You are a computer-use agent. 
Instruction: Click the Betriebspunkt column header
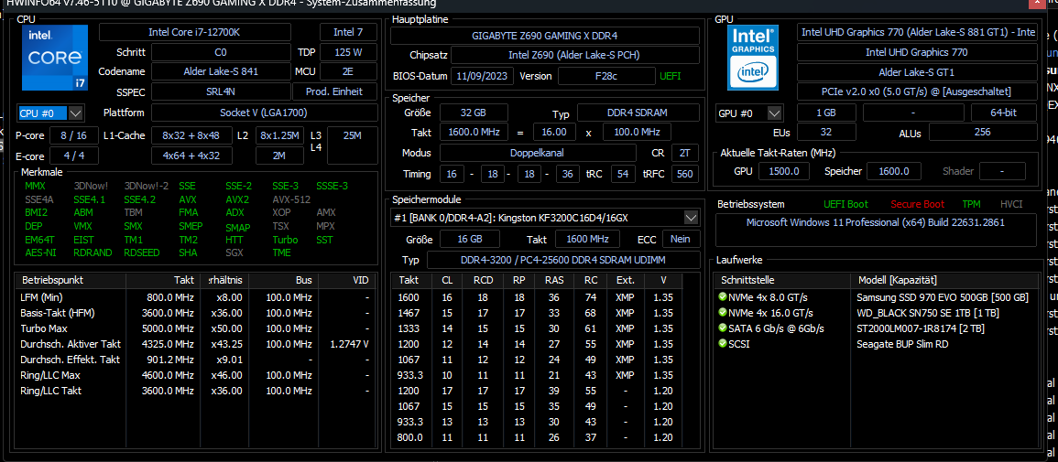click(x=70, y=280)
